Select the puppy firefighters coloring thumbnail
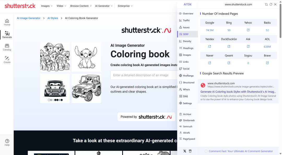Image resolution: width=282 pixels, height=155 pixels. tap(55, 57)
